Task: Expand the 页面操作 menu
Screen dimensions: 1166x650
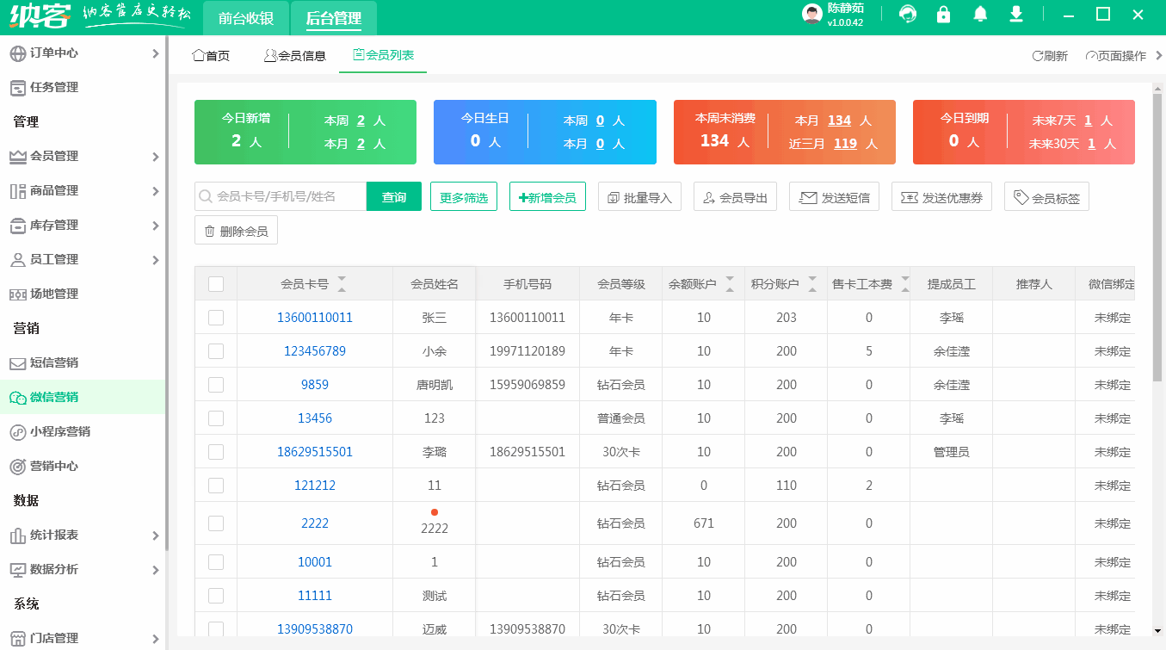Action: pos(1115,54)
